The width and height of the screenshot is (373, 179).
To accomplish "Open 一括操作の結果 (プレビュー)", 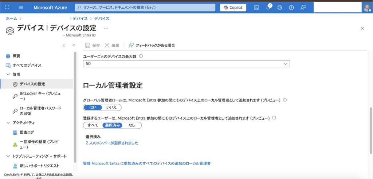I will coord(39,145).
